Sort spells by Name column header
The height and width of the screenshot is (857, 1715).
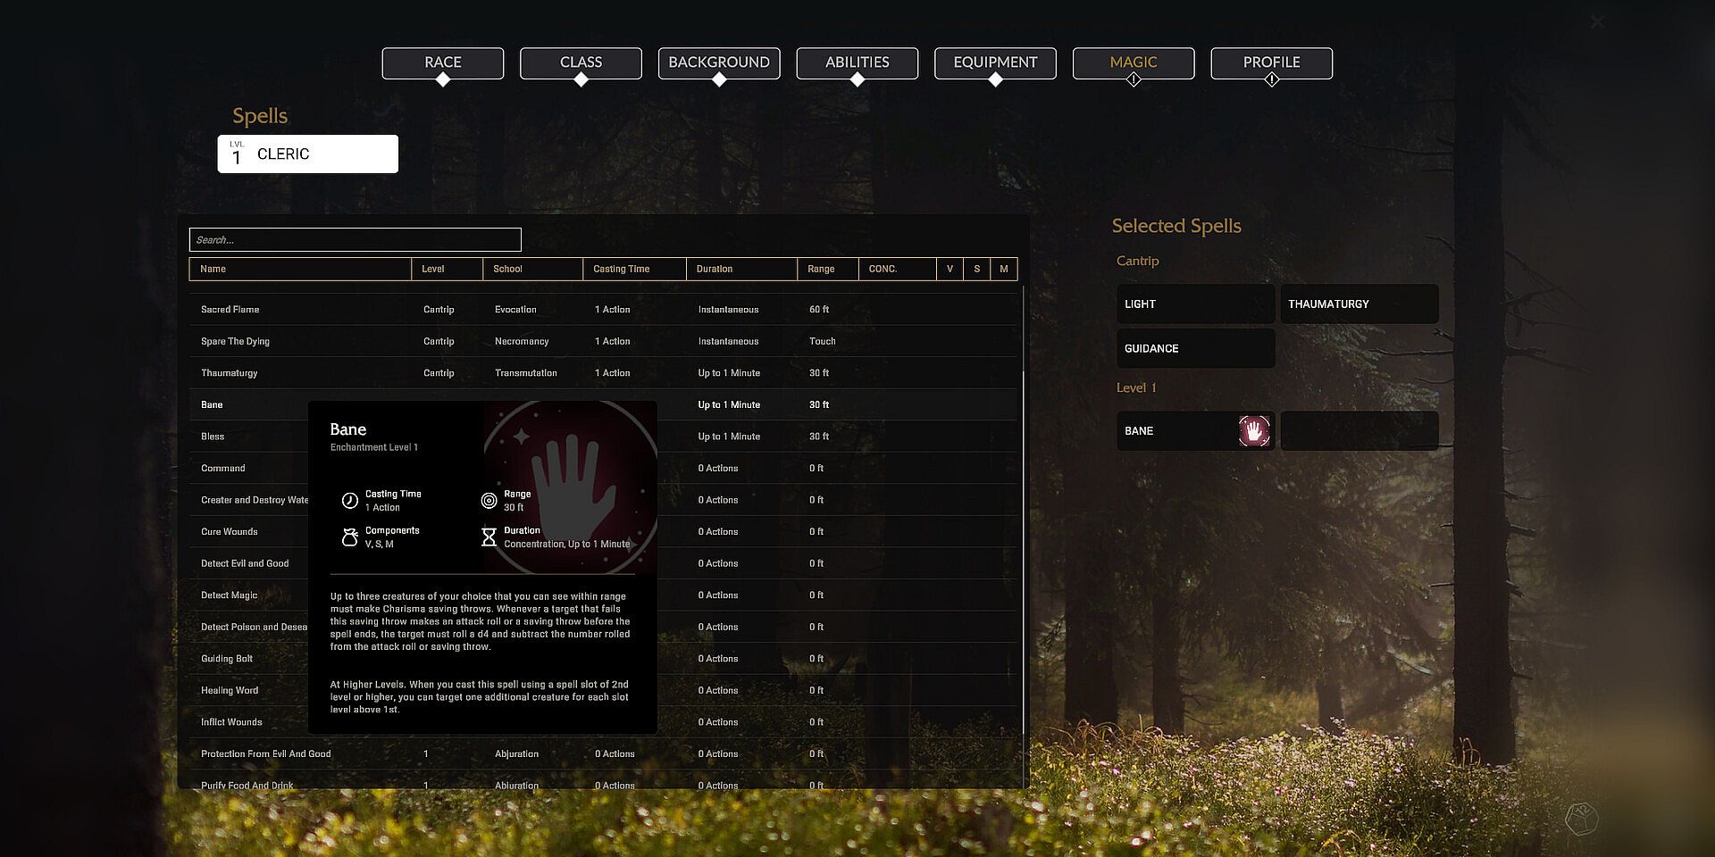(300, 269)
